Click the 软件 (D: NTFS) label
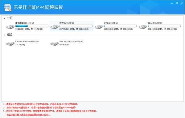185x118 pixels. (x=67, y=23)
